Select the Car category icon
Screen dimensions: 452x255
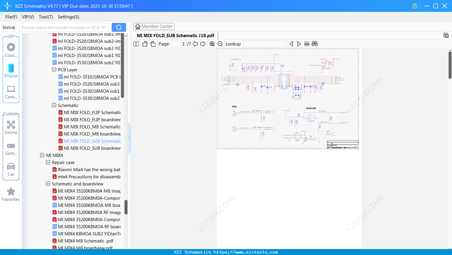point(11,169)
